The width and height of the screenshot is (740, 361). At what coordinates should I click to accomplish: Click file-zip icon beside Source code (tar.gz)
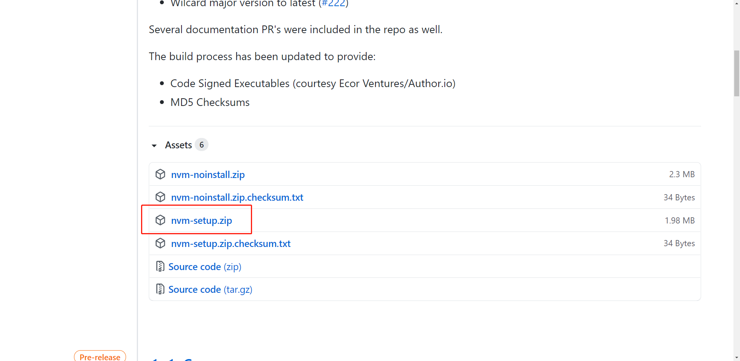160,289
